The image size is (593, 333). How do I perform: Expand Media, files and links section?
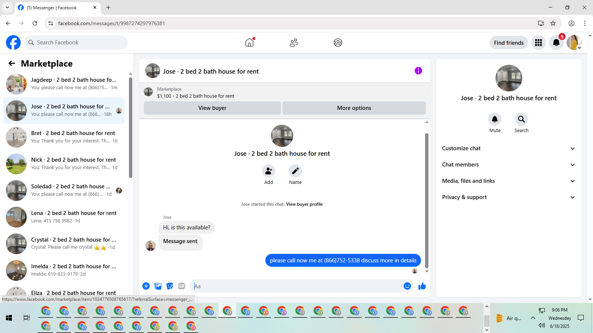click(508, 181)
